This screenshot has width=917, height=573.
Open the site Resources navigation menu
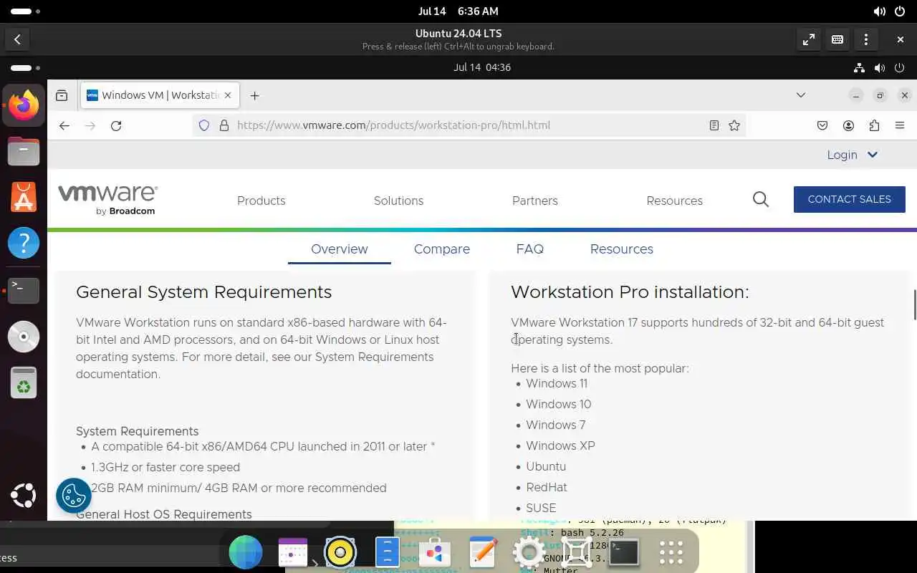point(674,201)
